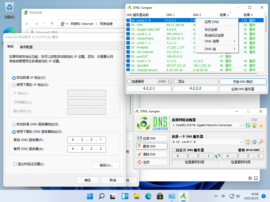Select 使用下面的 DNS 服务器地址 radio button
This screenshot has height=202, width=270.
[x=14, y=132]
